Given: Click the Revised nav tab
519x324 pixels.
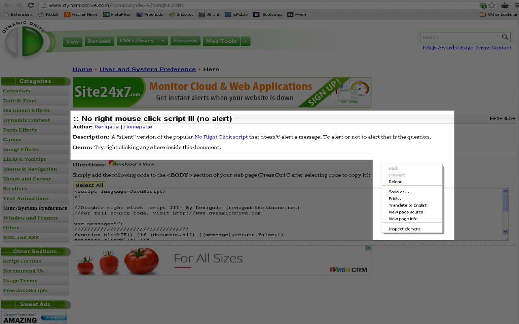Looking at the screenshot, I should point(99,41).
